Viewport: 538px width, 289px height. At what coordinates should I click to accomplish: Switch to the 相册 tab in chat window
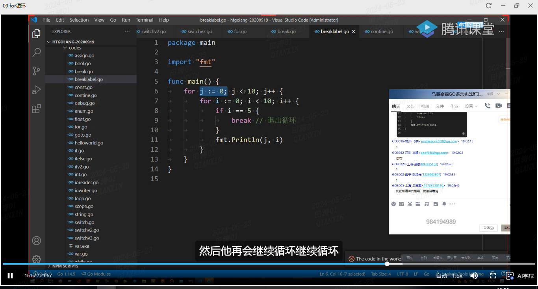point(425,106)
